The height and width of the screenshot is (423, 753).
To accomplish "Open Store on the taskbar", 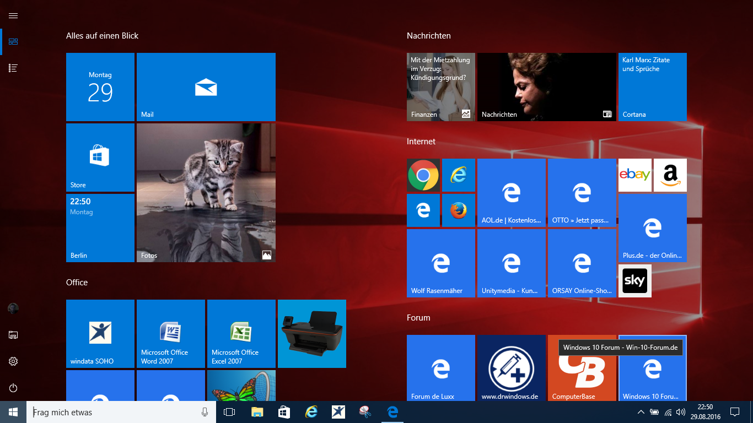I will point(284,412).
